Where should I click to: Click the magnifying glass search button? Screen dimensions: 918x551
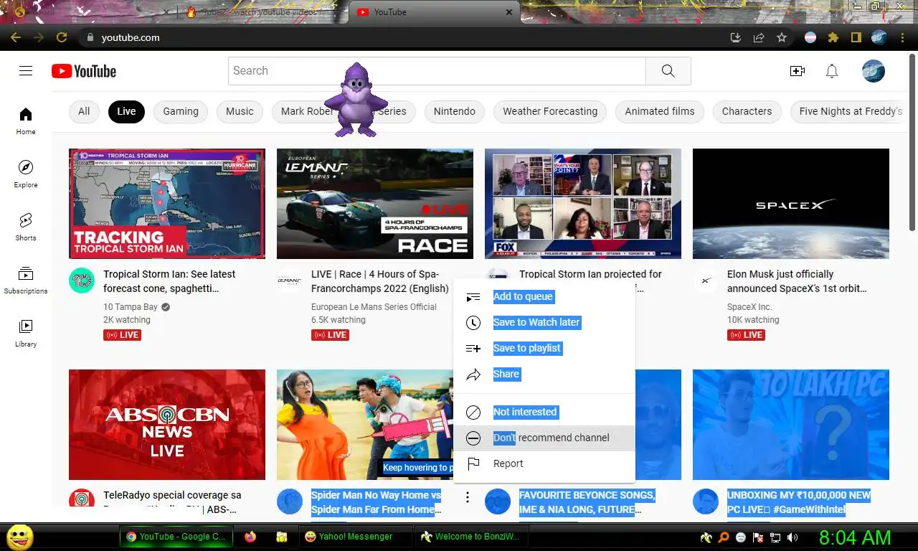(x=668, y=71)
